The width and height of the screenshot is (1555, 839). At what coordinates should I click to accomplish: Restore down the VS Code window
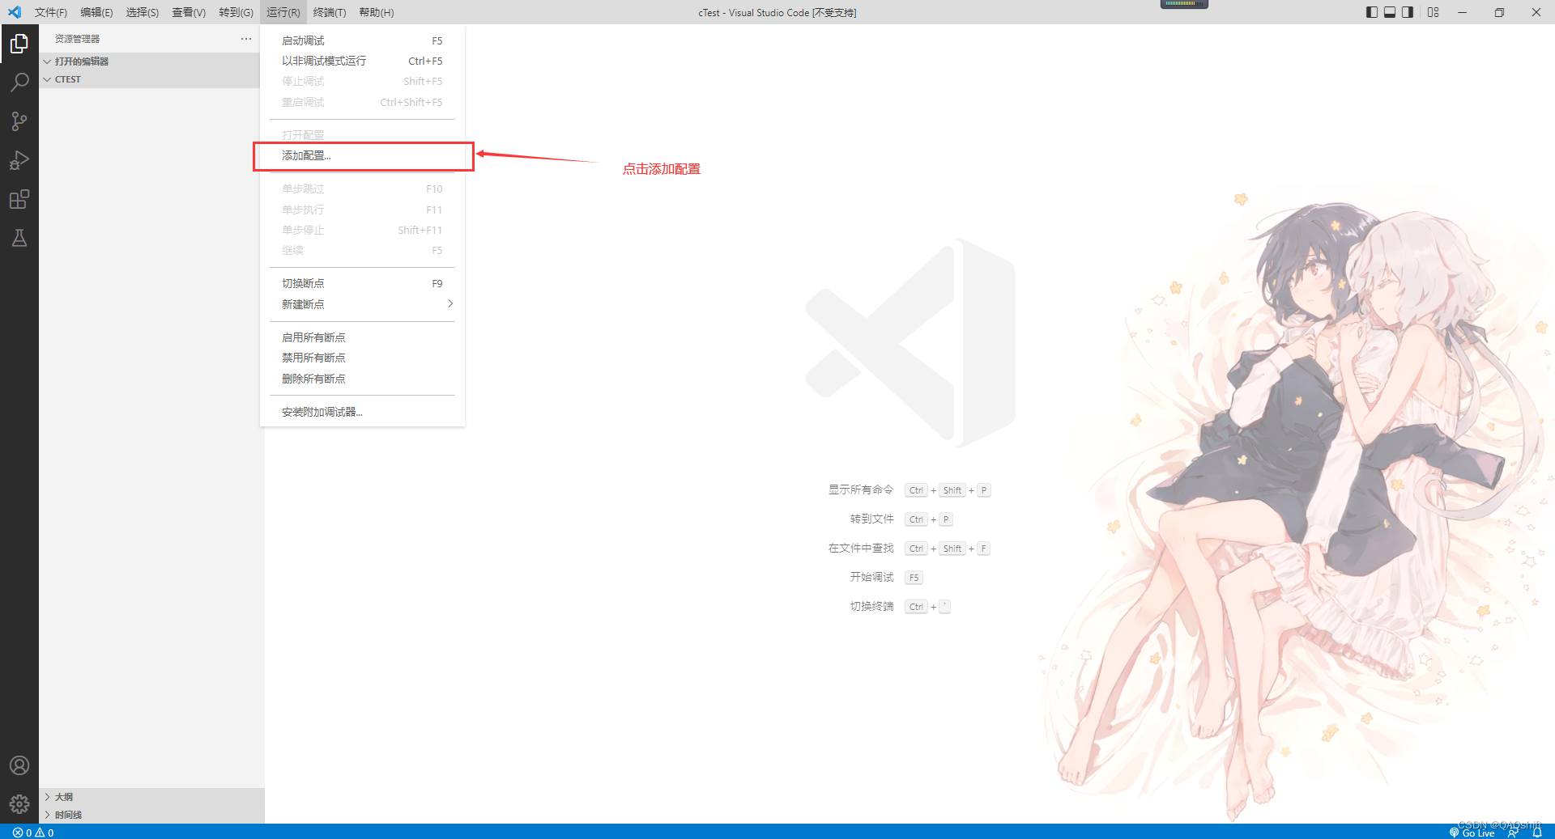(x=1499, y=12)
